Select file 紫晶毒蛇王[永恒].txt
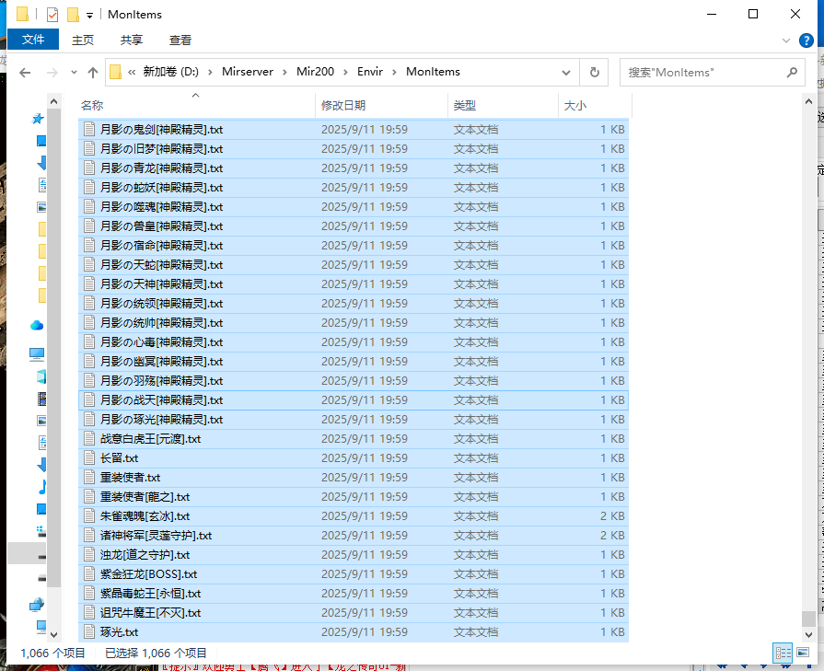The height and width of the screenshot is (671, 824). (354, 594)
